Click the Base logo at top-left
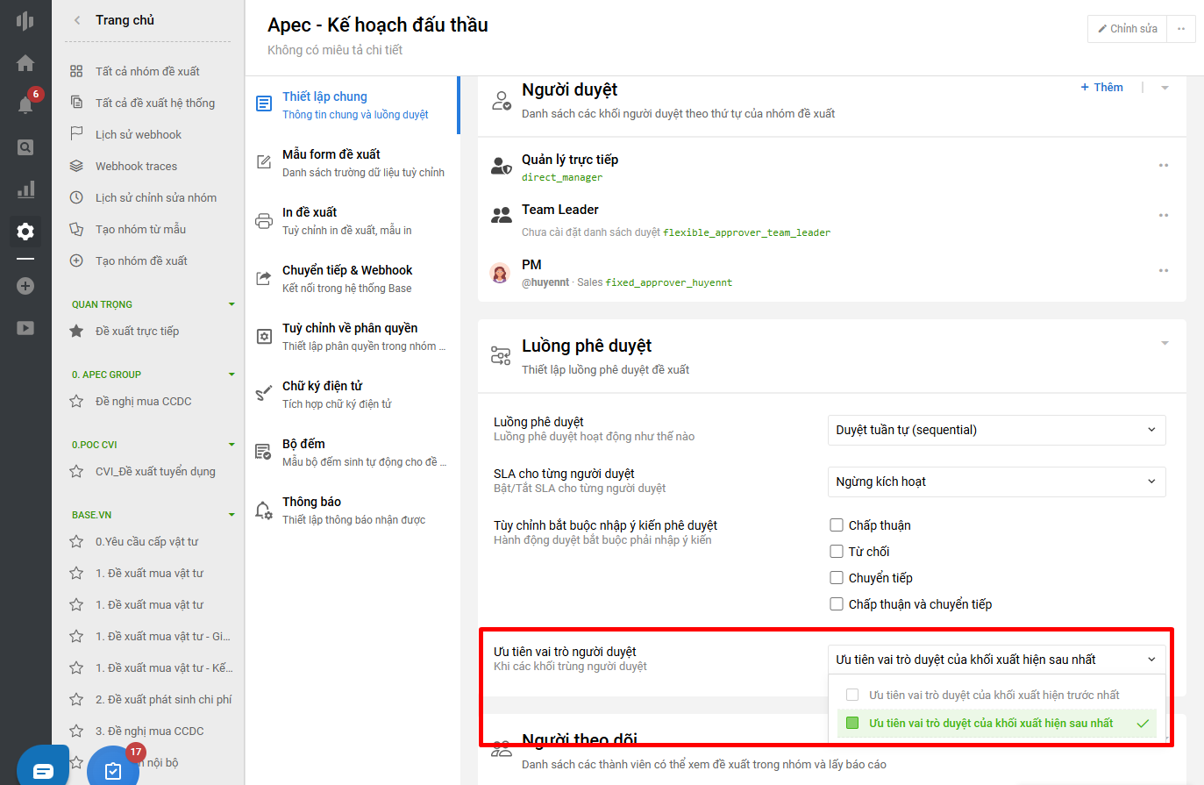This screenshot has height=785, width=1204. click(x=25, y=20)
